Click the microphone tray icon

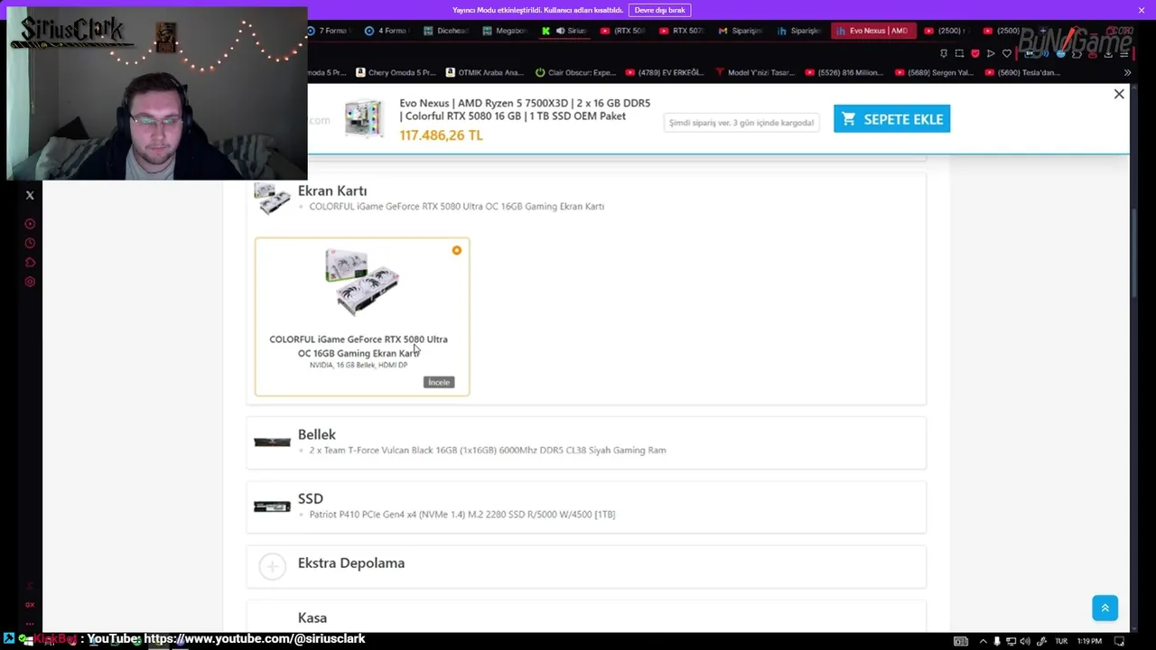pos(997,641)
